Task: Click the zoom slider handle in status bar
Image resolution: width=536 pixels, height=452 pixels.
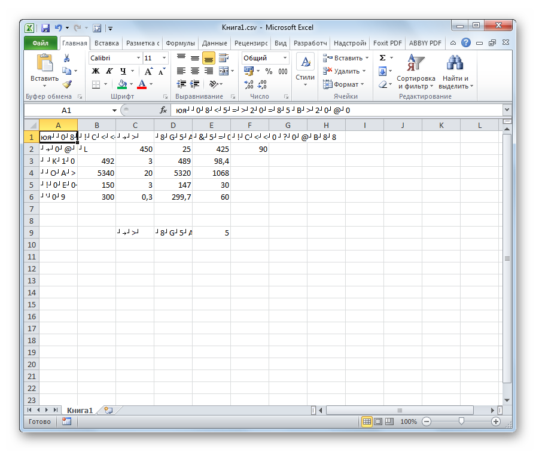Action: tap(461, 422)
